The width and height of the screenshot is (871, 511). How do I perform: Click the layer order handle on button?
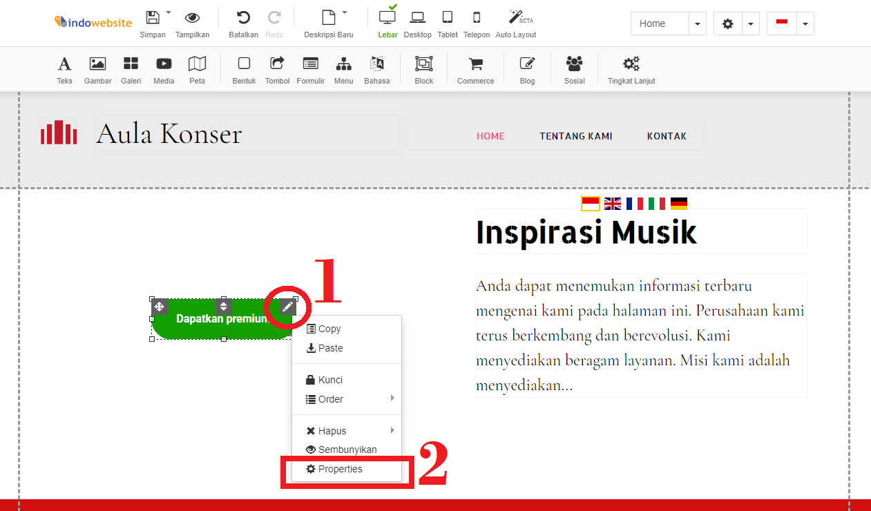223,306
